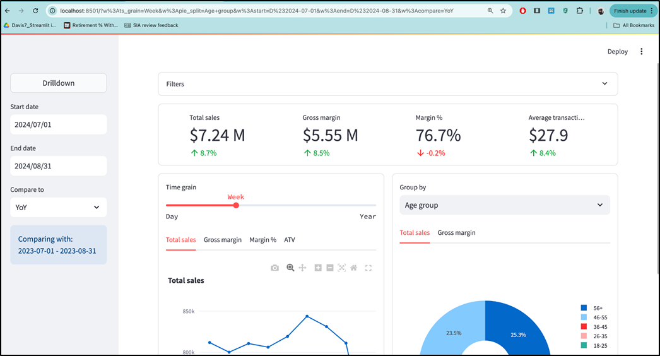Click the Time grain slider handle

point(236,205)
